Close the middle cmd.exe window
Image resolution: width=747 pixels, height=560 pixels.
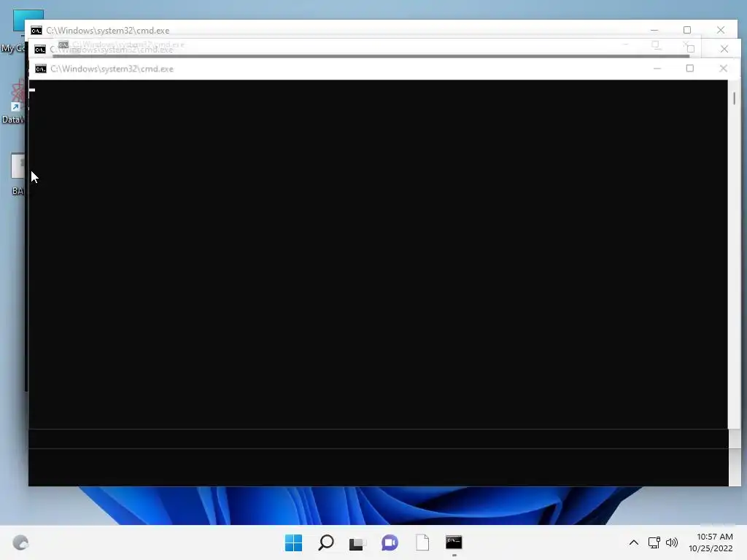click(x=724, y=49)
